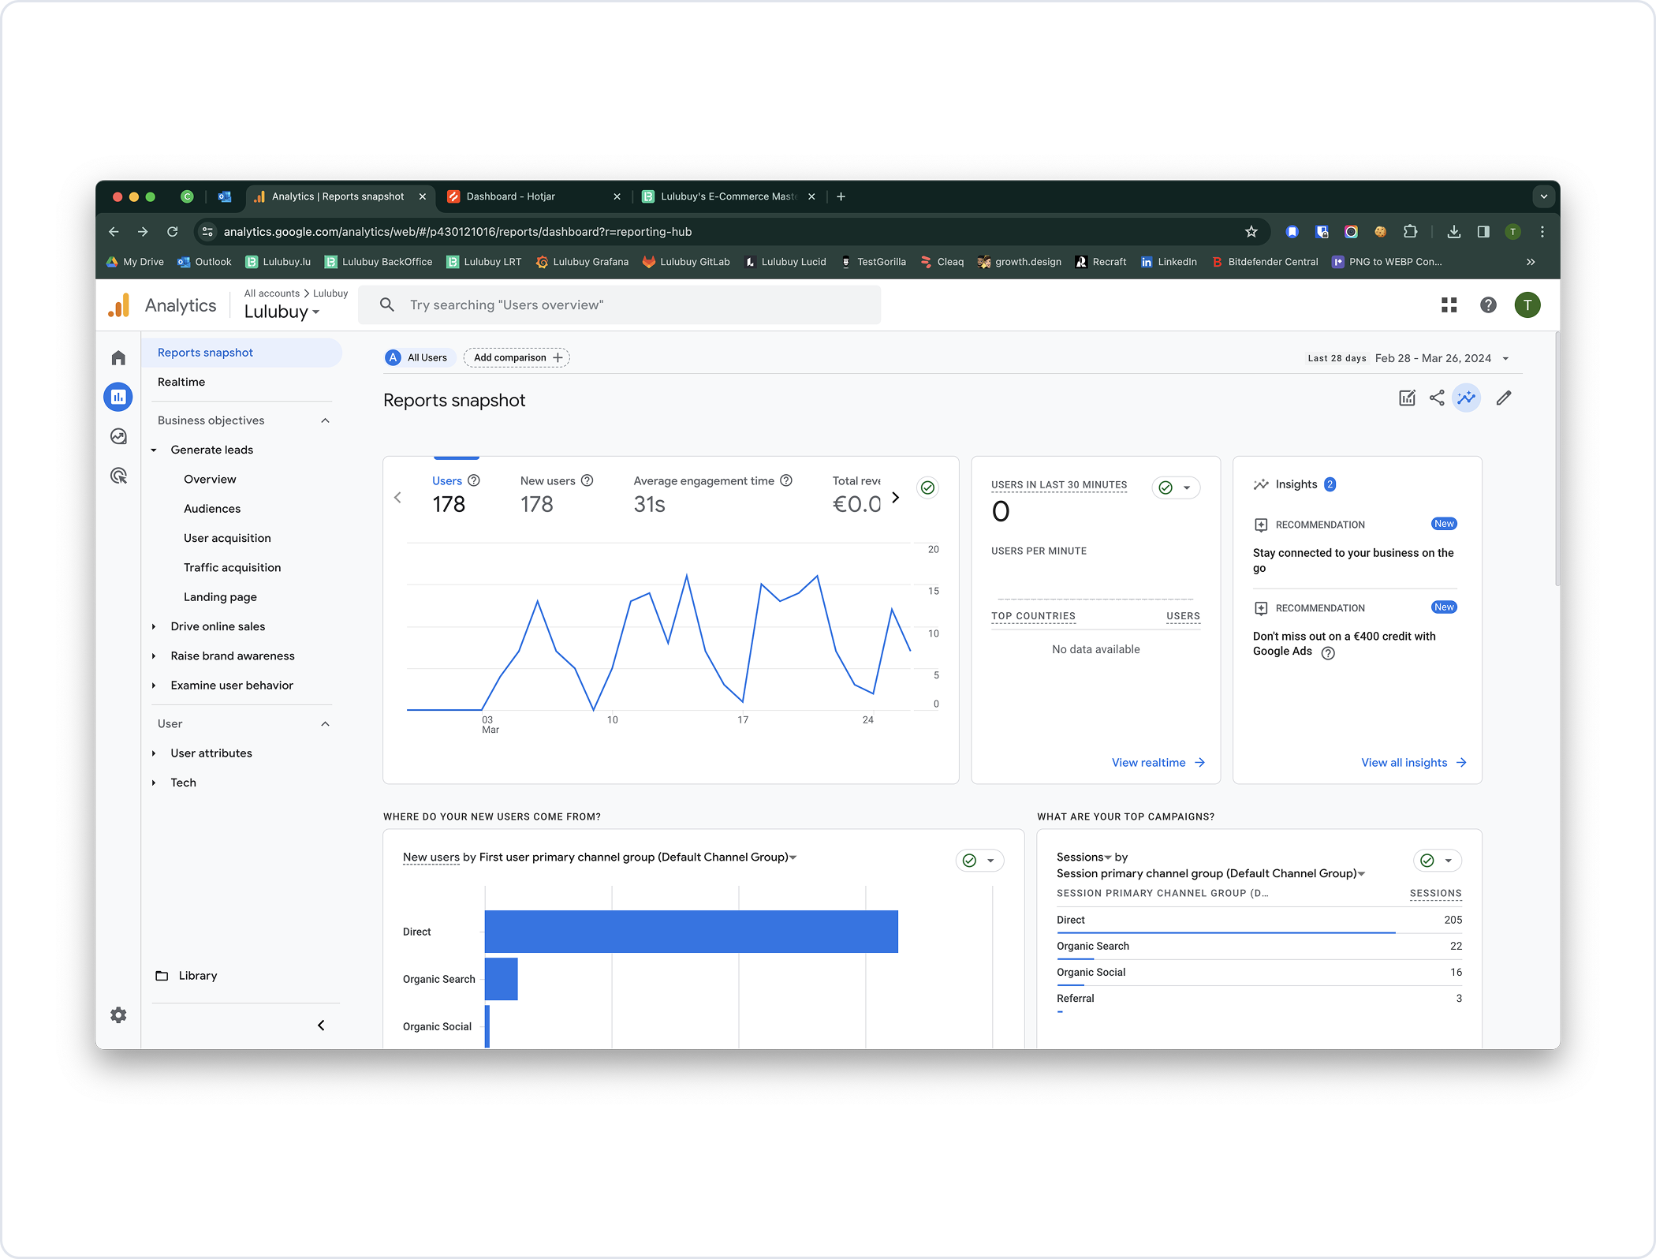The image size is (1656, 1259).
Task: Open the Explore icon in left rail
Action: pos(118,436)
